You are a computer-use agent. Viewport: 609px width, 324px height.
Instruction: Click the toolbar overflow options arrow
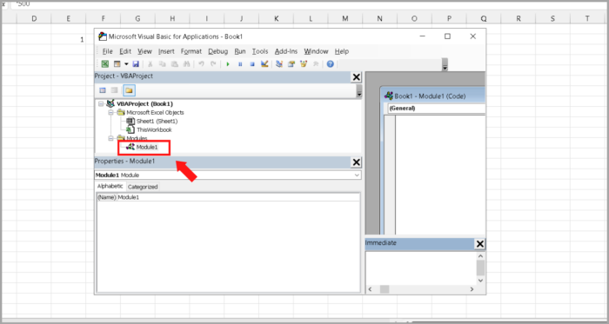click(x=445, y=65)
